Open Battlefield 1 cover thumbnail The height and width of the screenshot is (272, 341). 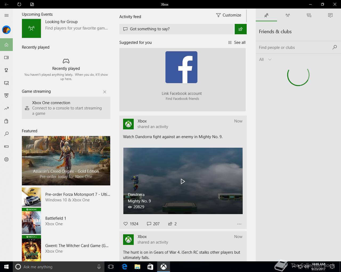(31, 221)
